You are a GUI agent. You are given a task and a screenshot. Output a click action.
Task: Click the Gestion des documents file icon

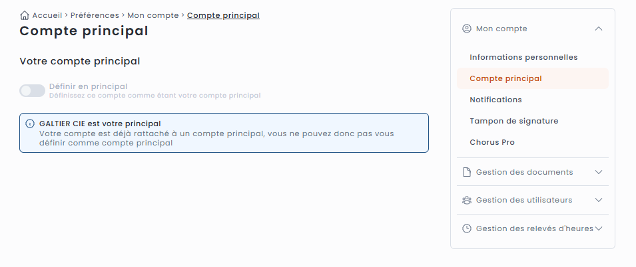(467, 172)
